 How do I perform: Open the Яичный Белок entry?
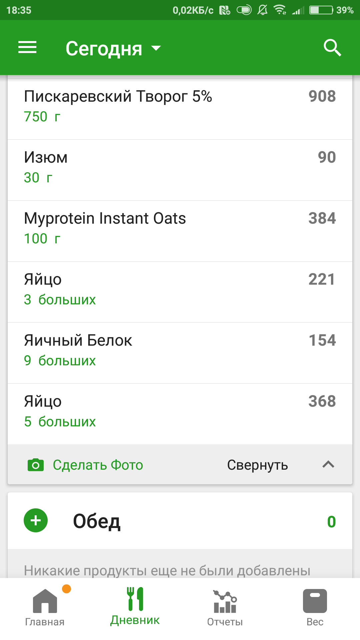[180, 350]
